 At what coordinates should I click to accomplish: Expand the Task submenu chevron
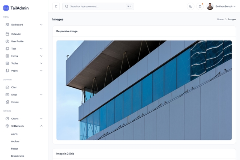(41, 49)
